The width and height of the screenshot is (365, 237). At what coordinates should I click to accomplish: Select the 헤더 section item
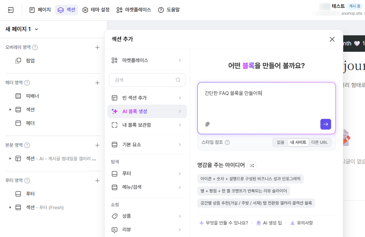30,123
